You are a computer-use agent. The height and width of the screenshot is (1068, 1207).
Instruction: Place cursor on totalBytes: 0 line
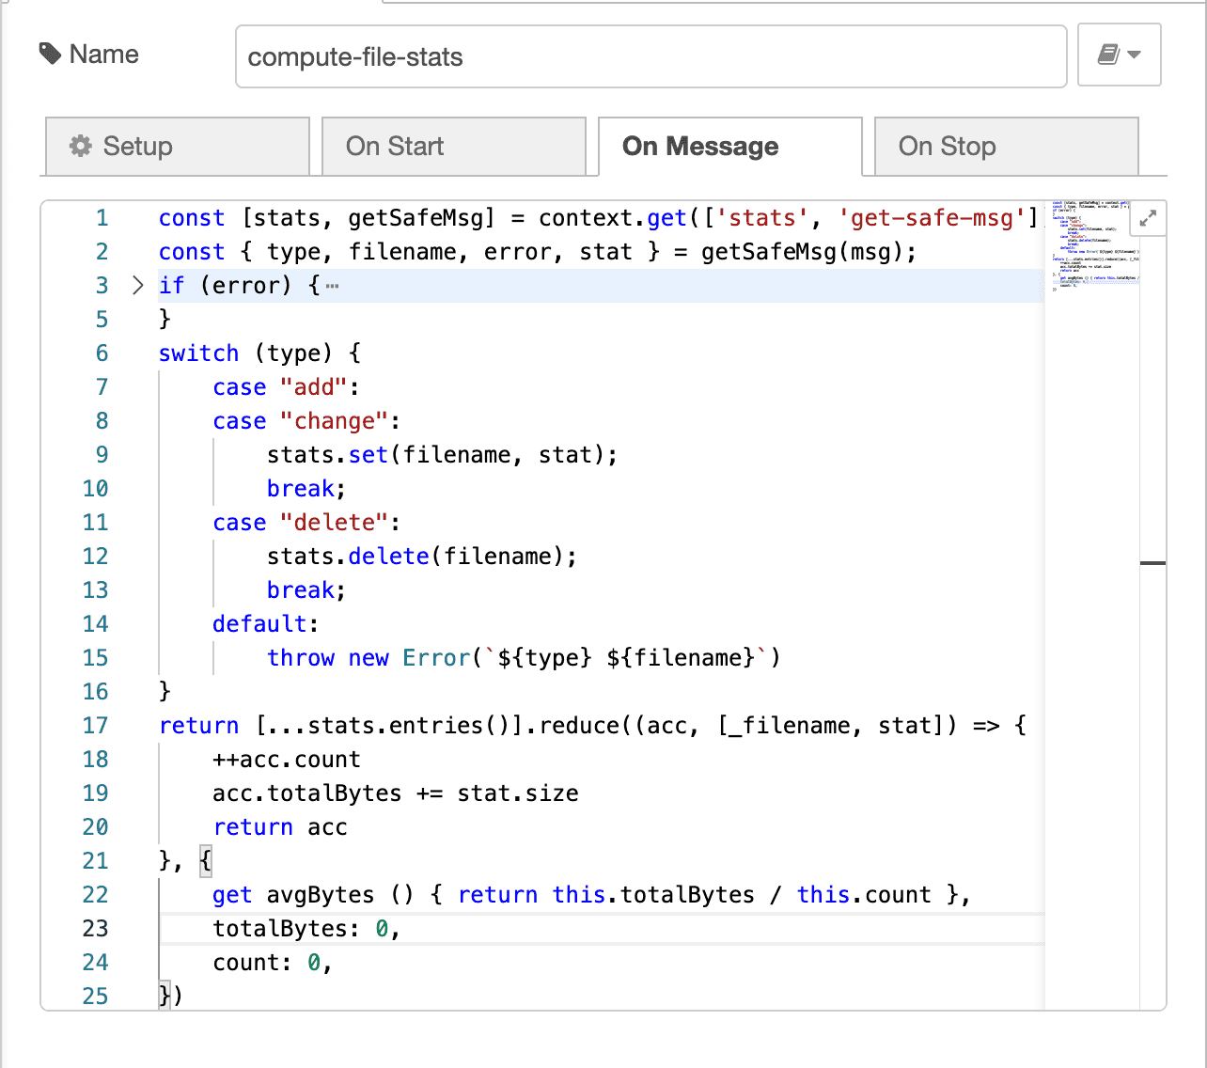point(306,929)
